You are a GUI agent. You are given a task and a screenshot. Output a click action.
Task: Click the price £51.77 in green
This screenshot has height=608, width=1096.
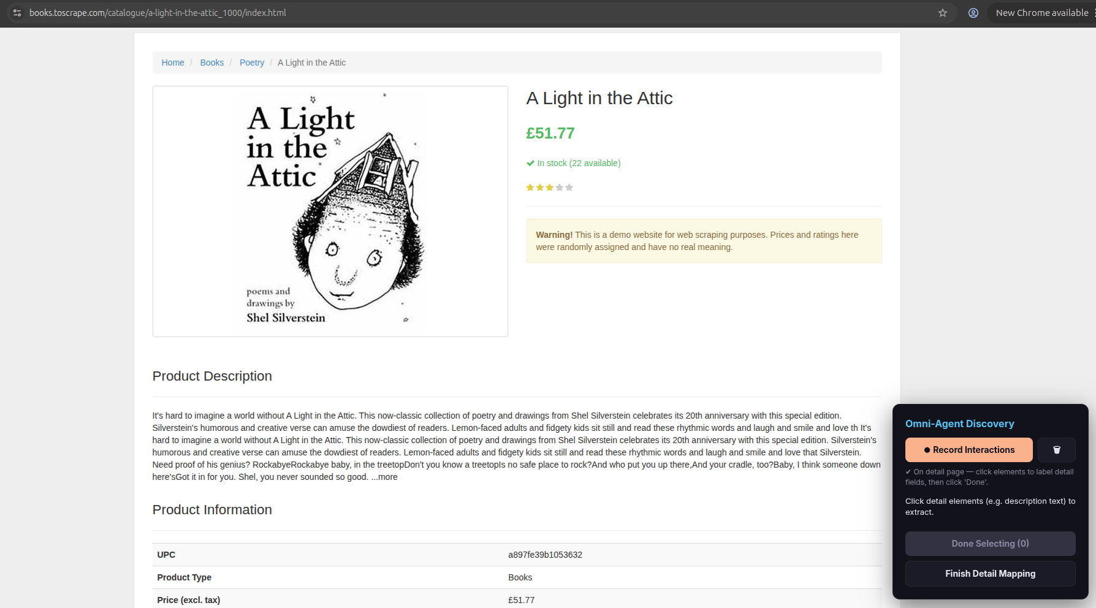(550, 133)
